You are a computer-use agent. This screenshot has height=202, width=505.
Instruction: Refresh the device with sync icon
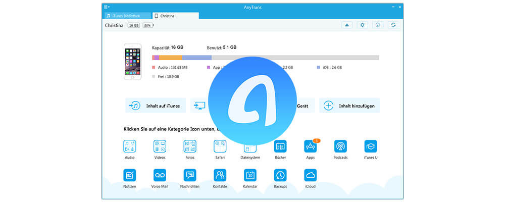(x=393, y=25)
